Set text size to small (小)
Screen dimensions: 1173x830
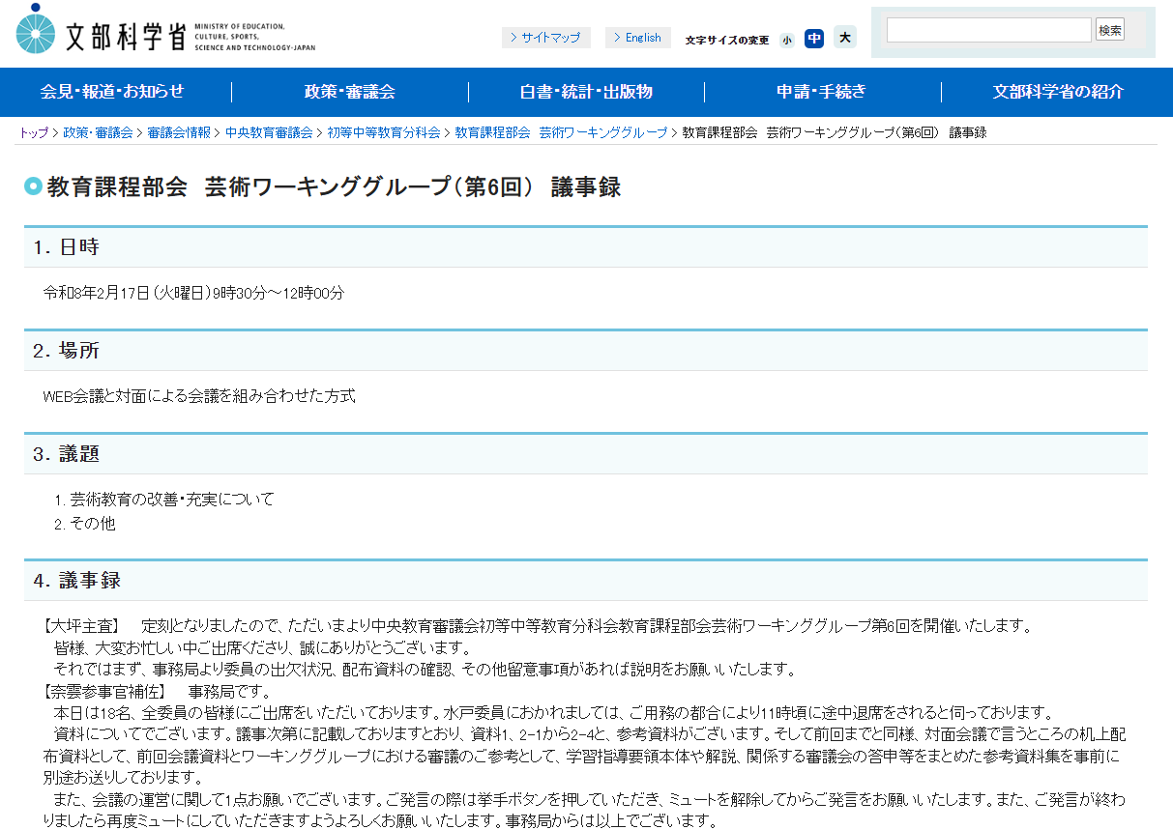pos(787,40)
